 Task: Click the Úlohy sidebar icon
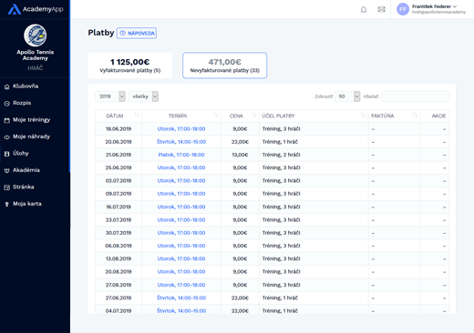7,154
